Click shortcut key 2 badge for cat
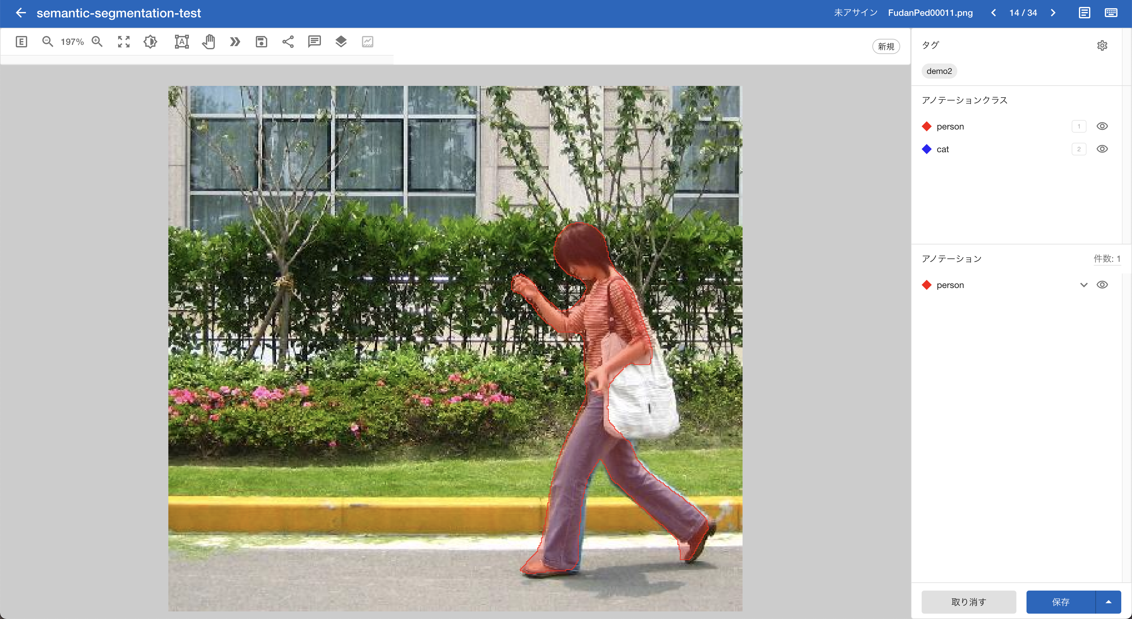 tap(1078, 149)
